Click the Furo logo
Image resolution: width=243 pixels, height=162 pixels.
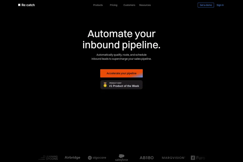198,158
